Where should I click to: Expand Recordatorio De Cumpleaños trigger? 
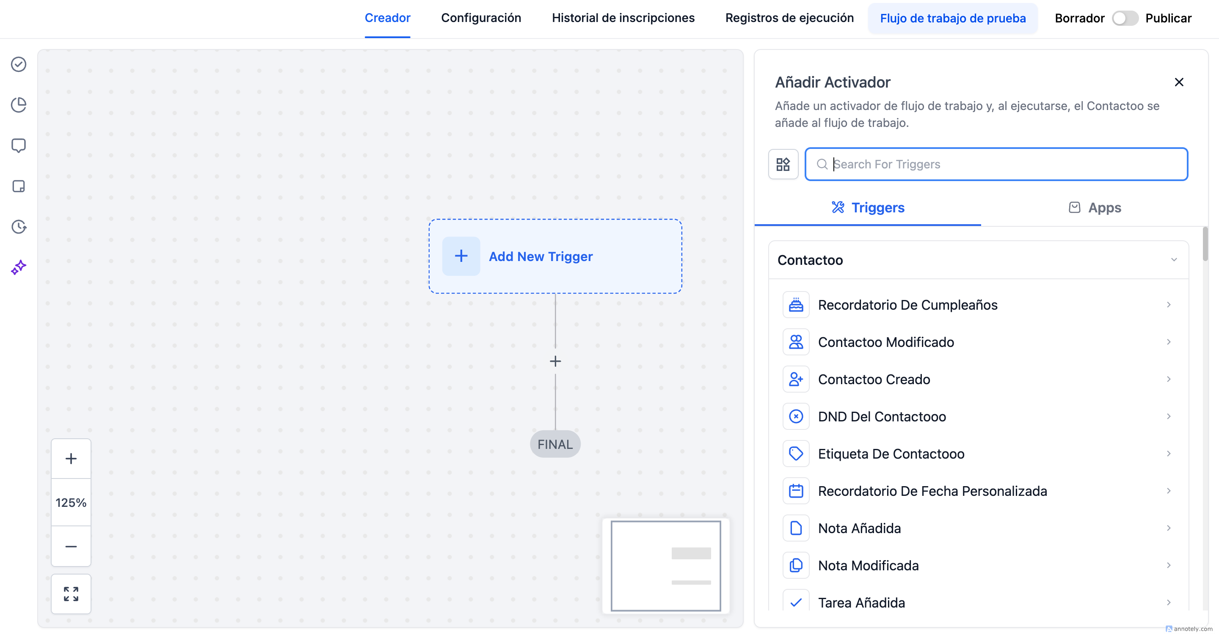[978, 305]
